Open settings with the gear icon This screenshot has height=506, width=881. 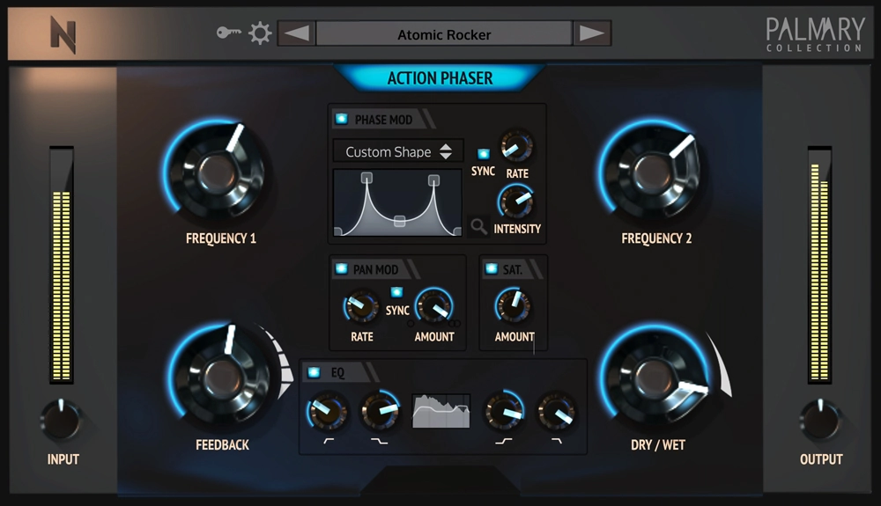point(259,33)
